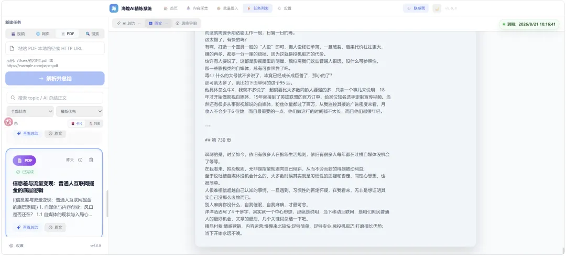The width and height of the screenshot is (566, 256).
Task: Open the 信息差与流量变现 card title
Action: coord(53,187)
